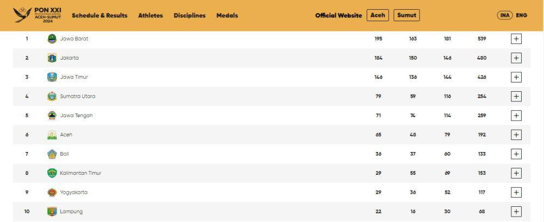
Task: Click Bali's total of 133
Action: (481, 154)
